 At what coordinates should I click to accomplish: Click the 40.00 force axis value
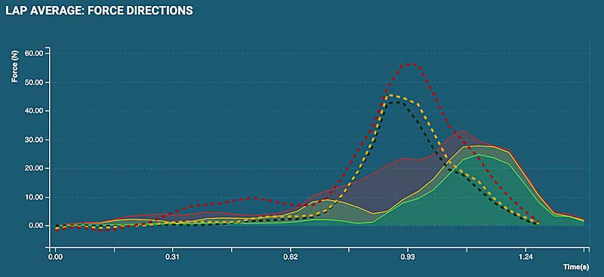point(33,111)
